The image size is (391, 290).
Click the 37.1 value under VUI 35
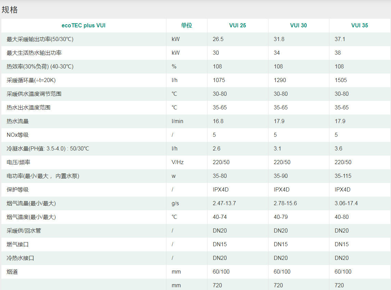click(340, 39)
